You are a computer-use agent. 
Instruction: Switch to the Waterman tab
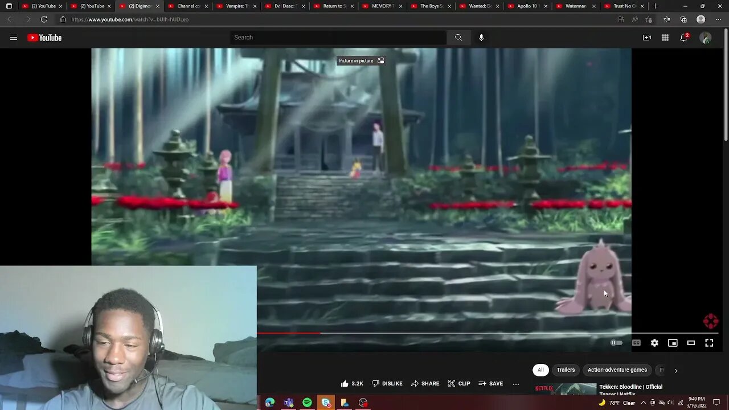pos(576,6)
